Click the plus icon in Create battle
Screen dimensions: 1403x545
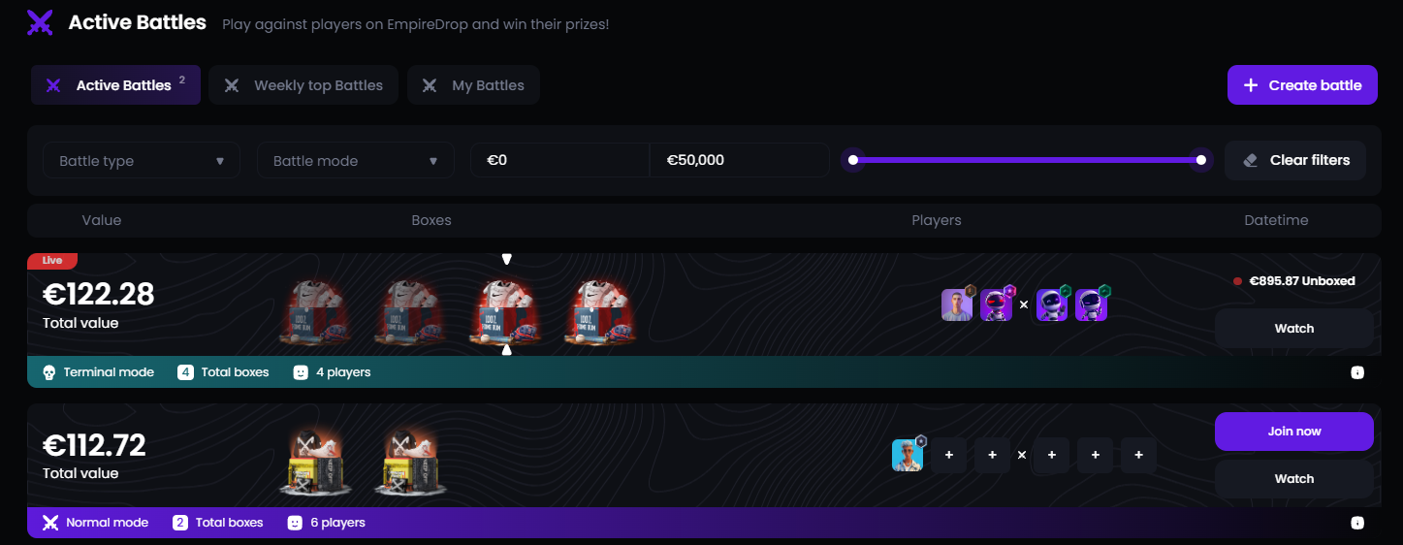tap(1251, 85)
